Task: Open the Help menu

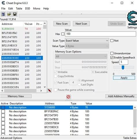Action: click(46, 9)
